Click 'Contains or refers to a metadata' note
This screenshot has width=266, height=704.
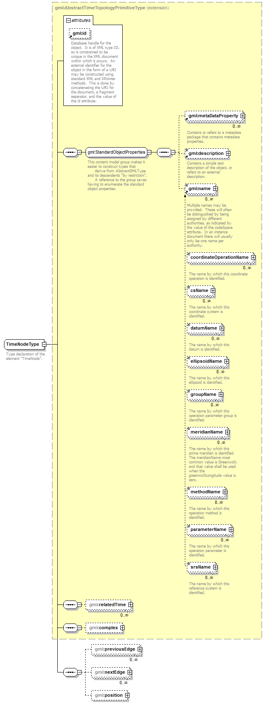coord(214,137)
